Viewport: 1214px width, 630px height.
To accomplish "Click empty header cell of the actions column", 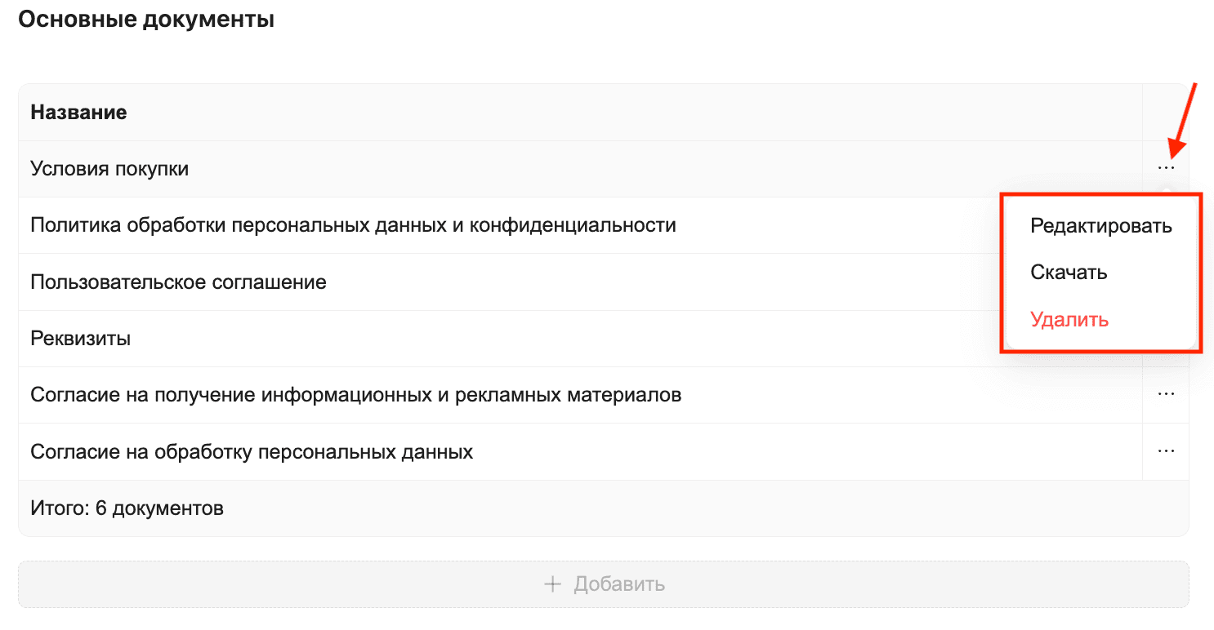I will (x=1165, y=113).
